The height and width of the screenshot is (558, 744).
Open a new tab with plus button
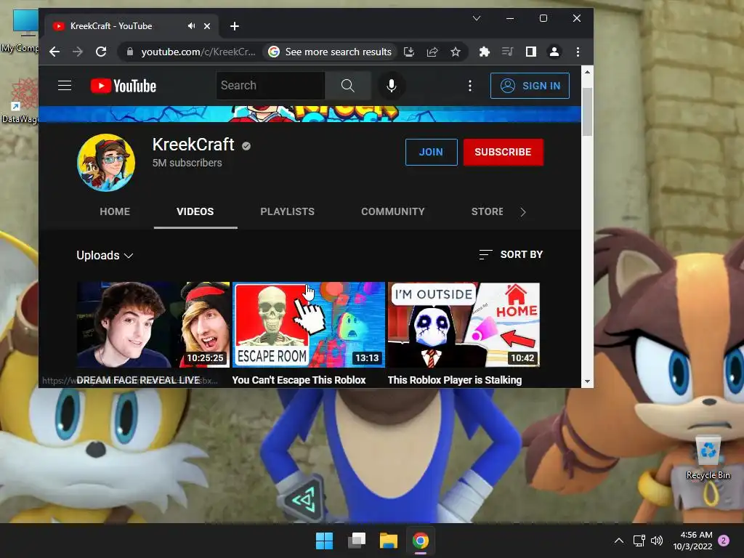235,26
